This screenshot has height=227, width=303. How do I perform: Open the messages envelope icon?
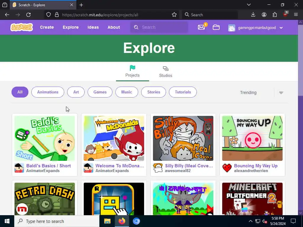[201, 27]
